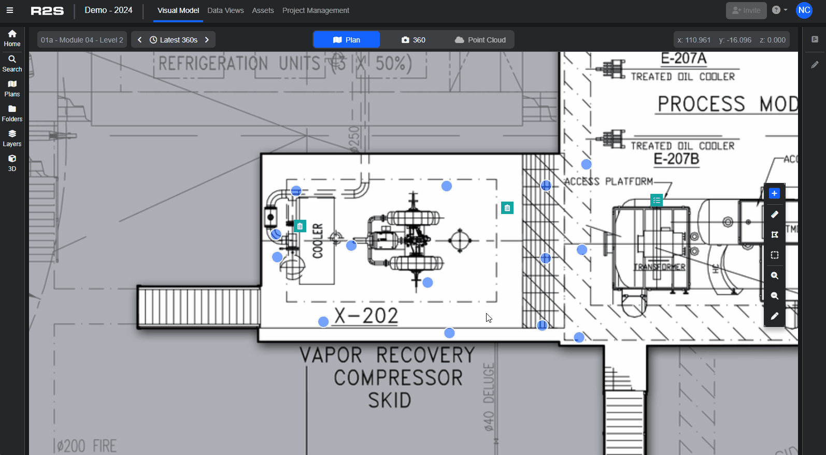Open the hamburger main menu
The width and height of the screenshot is (826, 455).
(x=10, y=10)
